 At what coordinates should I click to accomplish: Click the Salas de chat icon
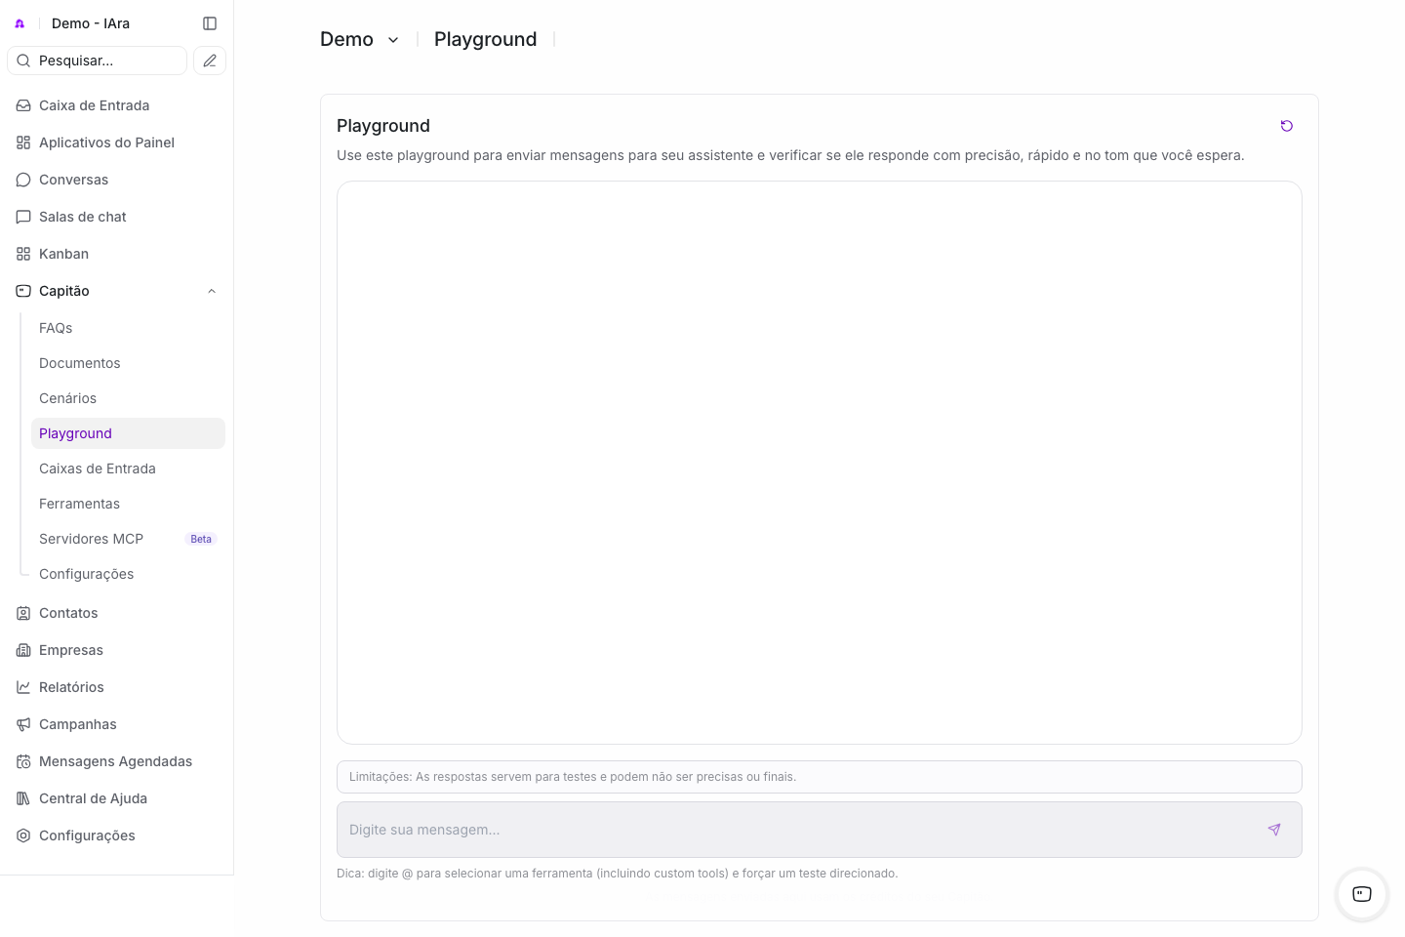[23, 217]
